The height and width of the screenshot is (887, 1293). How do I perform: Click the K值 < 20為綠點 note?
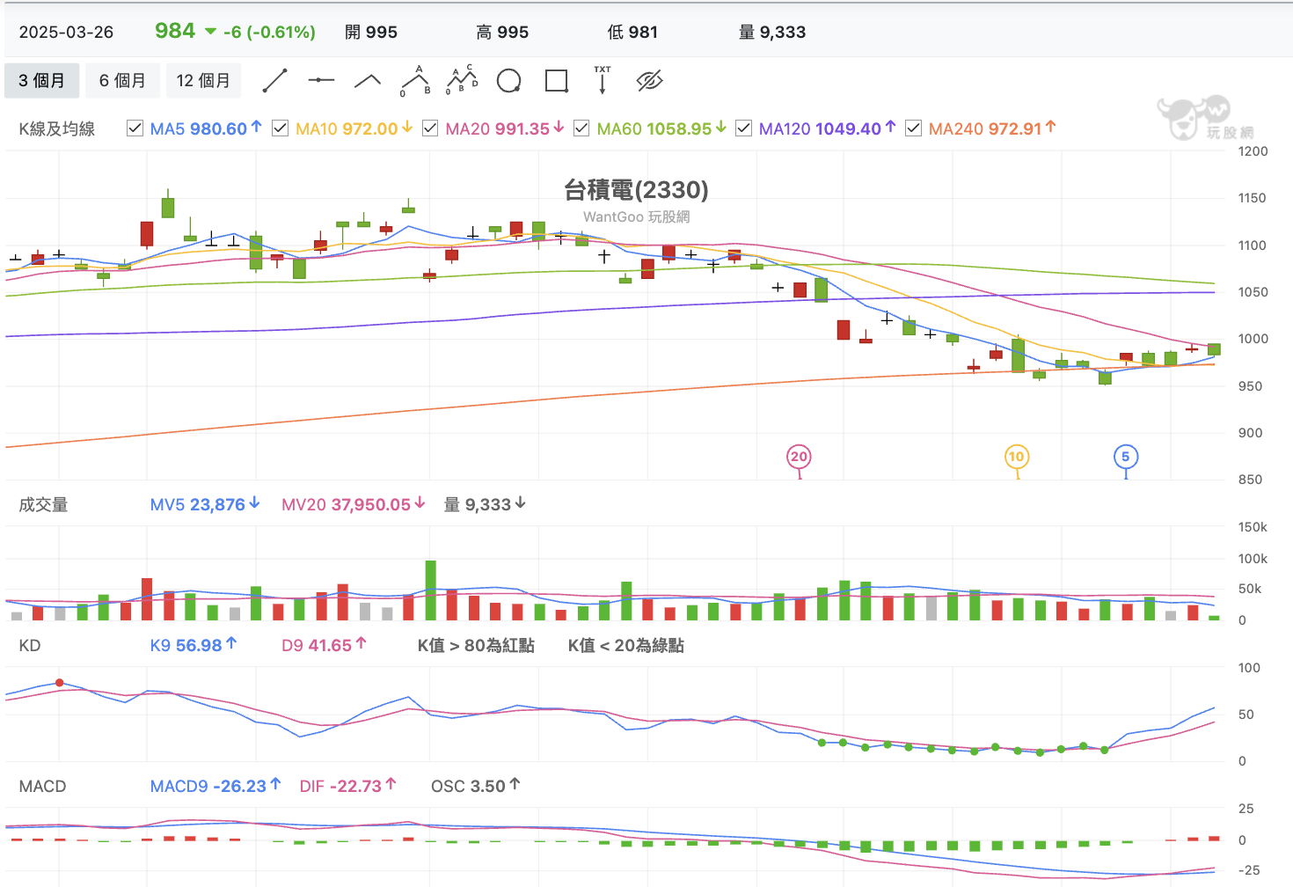point(626,645)
